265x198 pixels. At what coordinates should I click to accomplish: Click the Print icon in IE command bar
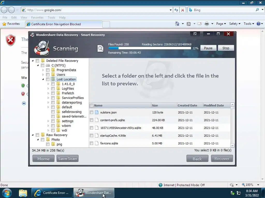tap(207, 24)
